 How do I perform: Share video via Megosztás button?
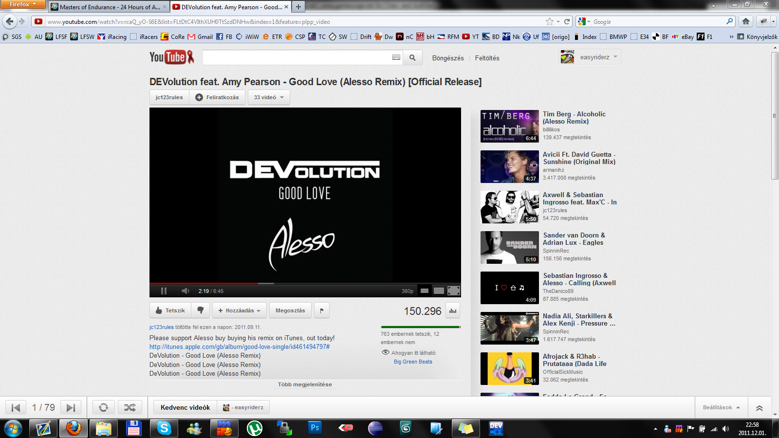click(290, 310)
